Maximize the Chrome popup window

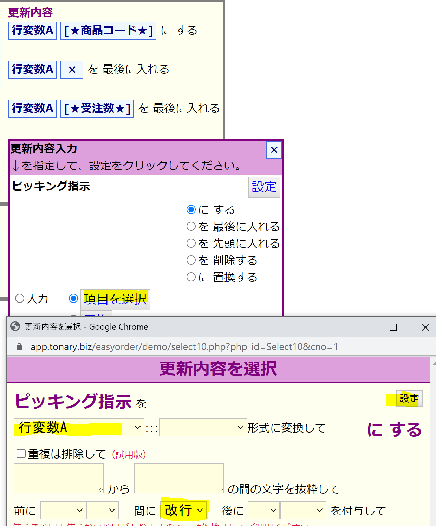393,327
